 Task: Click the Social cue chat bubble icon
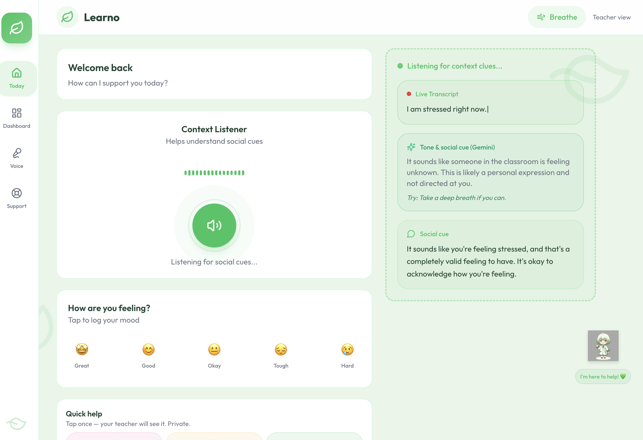click(411, 234)
